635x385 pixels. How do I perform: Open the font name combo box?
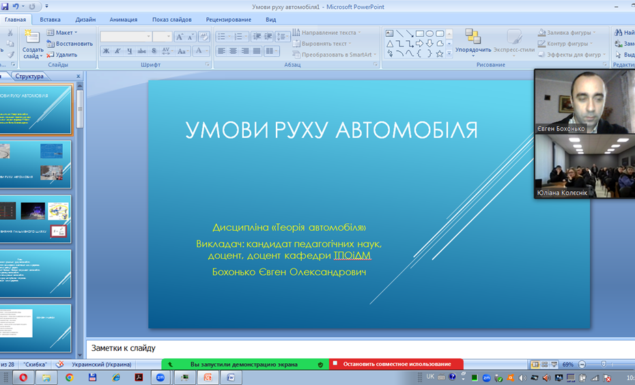pos(126,36)
